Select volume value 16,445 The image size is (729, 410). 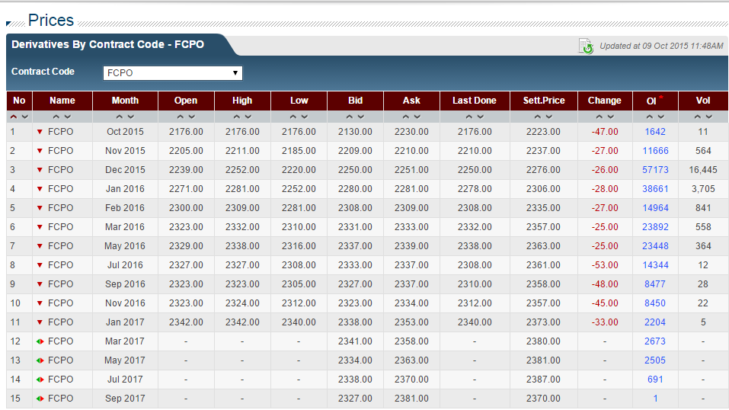(703, 170)
